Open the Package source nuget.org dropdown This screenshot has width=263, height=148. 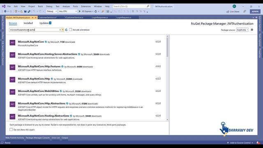(242, 30)
